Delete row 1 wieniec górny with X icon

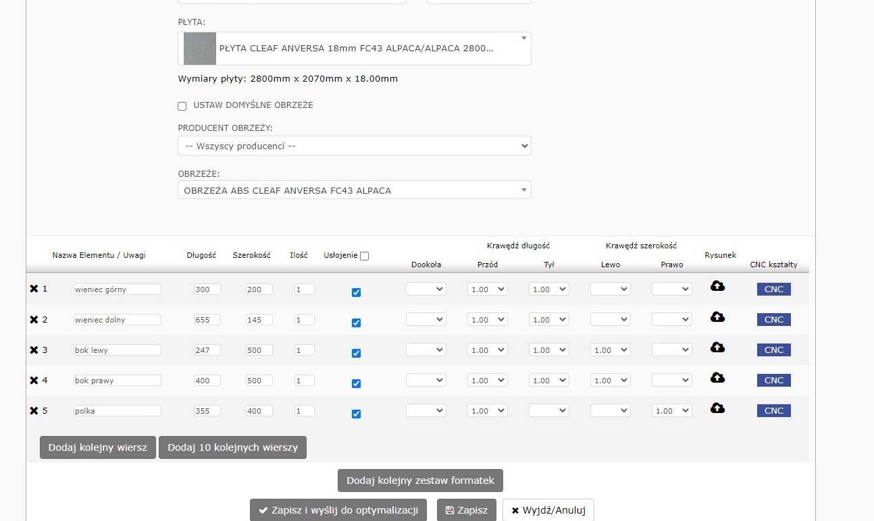34,289
